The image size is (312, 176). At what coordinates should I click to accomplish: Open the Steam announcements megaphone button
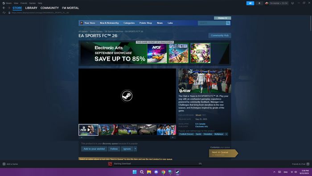(250, 3)
